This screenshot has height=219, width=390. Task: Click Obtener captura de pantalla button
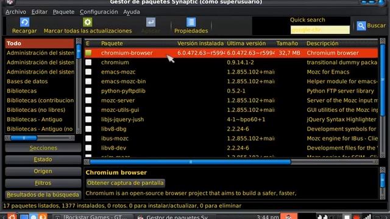click(126, 183)
